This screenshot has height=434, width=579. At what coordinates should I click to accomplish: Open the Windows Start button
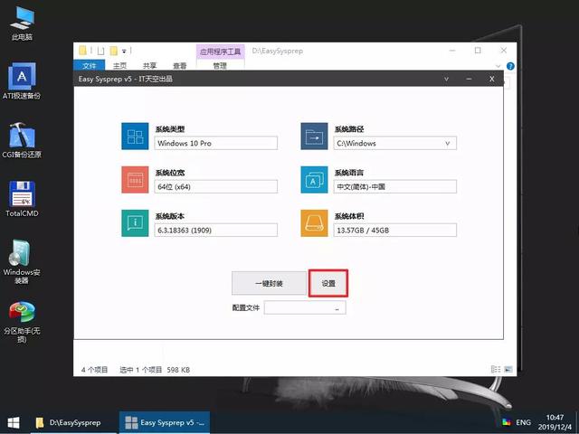14,422
